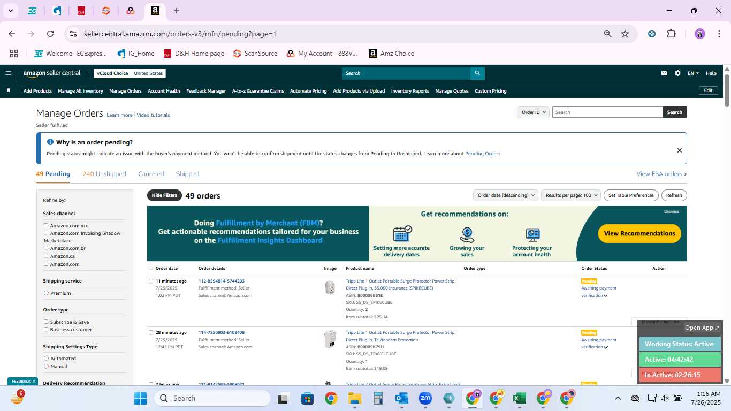Click the order search input field

(x=607, y=112)
